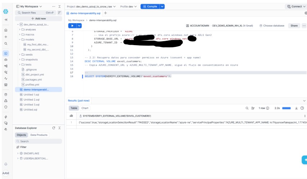Screen dimensions: 307x179
Task: Open the search icon in the Results toolbar
Action: [247, 108]
